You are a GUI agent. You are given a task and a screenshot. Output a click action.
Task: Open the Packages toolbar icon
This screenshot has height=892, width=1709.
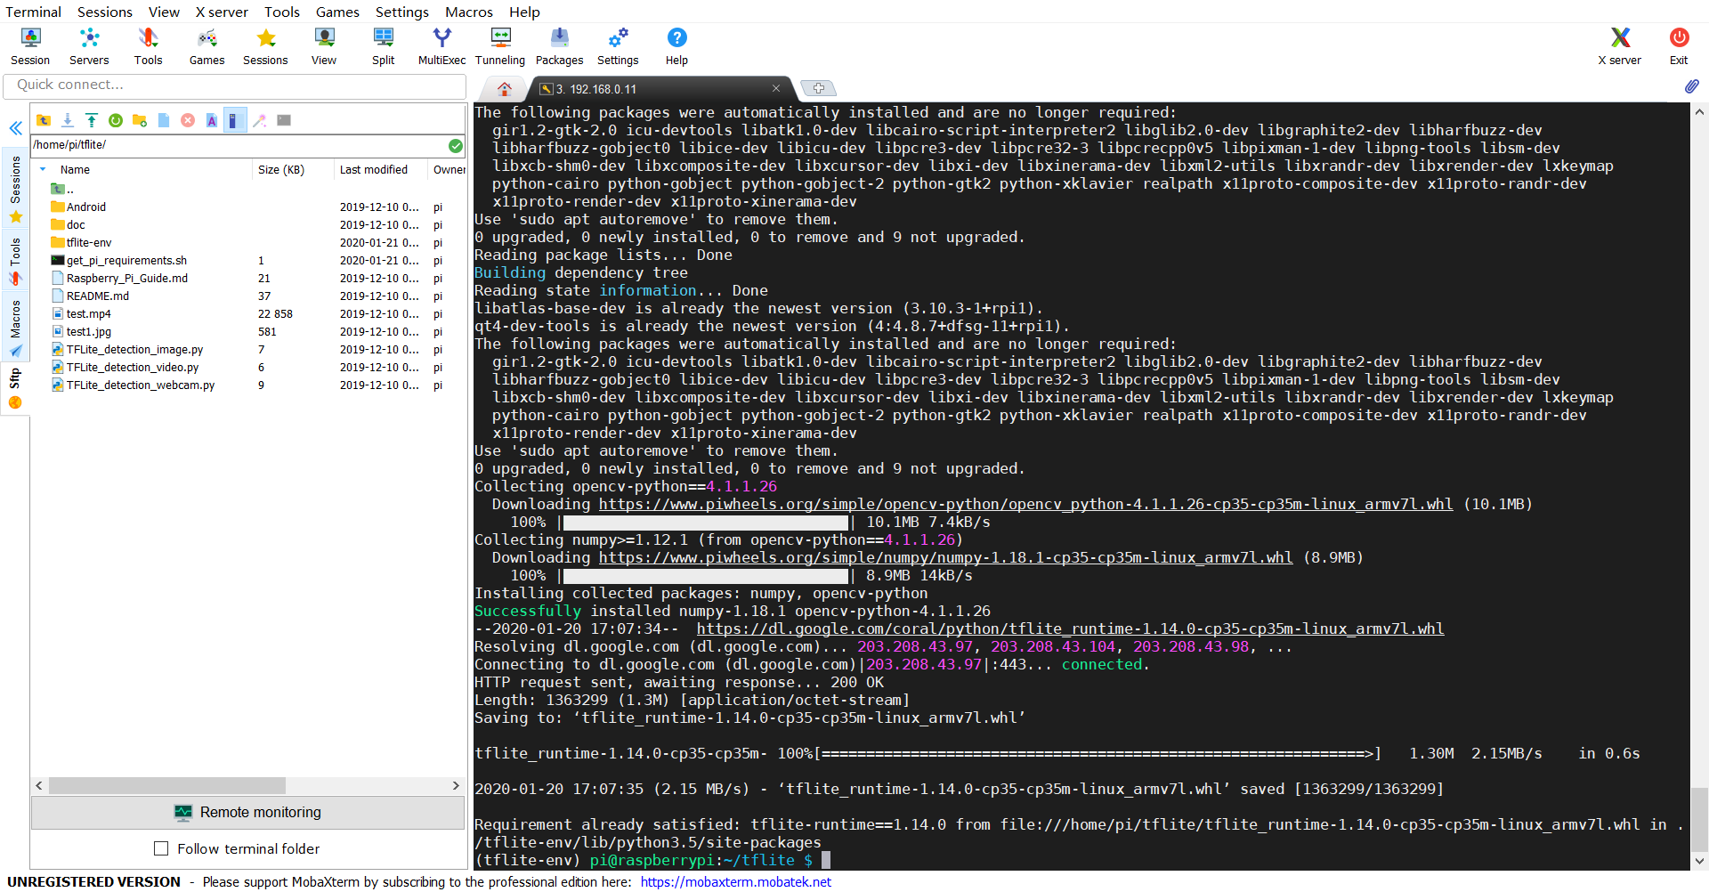click(559, 46)
